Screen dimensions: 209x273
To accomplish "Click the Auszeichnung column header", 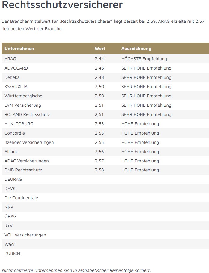I will point(136,49).
